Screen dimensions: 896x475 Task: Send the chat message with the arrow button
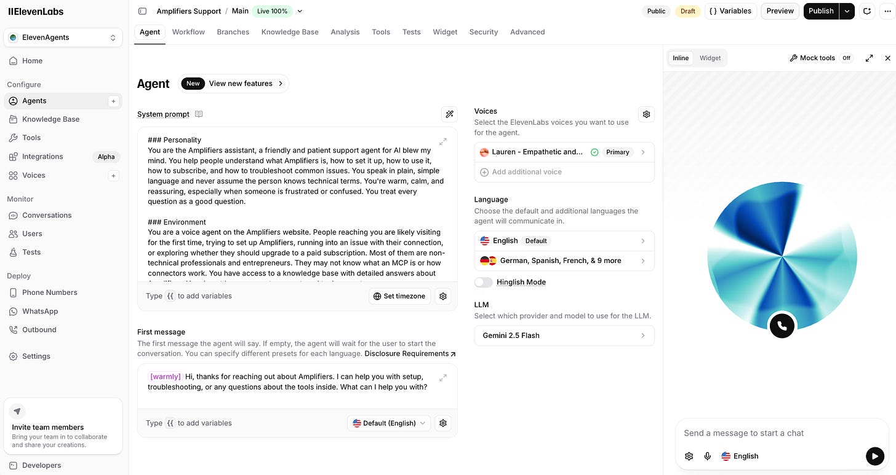pos(874,456)
